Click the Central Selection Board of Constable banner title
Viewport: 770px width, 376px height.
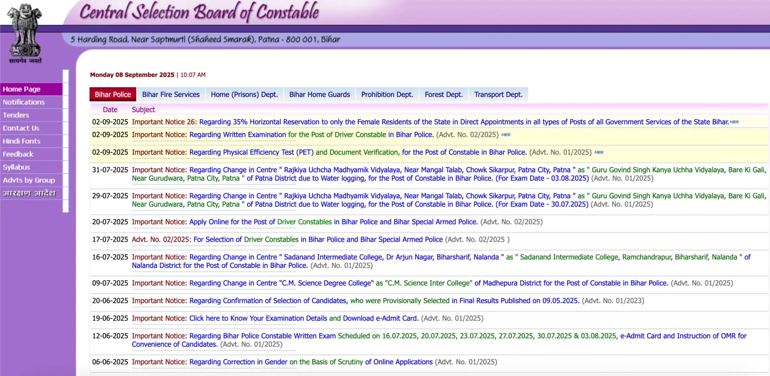(x=199, y=12)
